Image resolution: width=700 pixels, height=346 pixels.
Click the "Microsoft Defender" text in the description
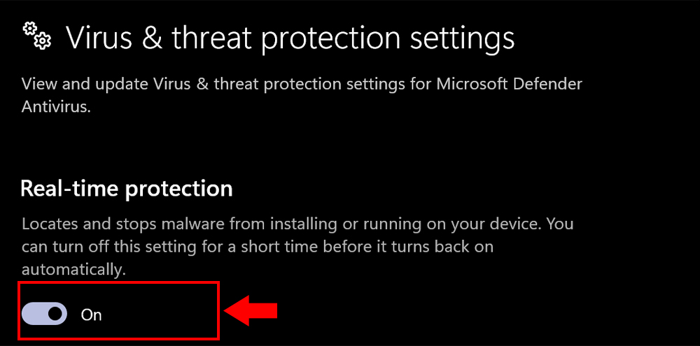click(509, 85)
